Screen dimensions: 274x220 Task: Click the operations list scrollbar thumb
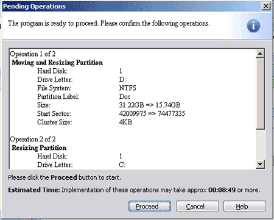[260, 94]
